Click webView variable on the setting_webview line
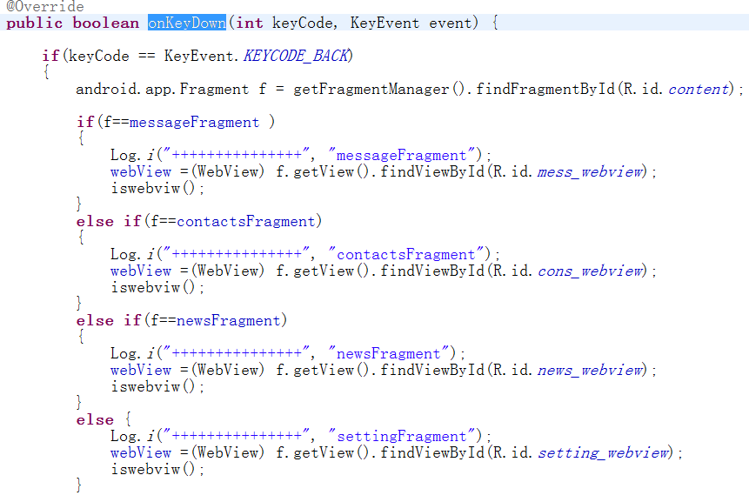The image size is (749, 502). pos(141,452)
